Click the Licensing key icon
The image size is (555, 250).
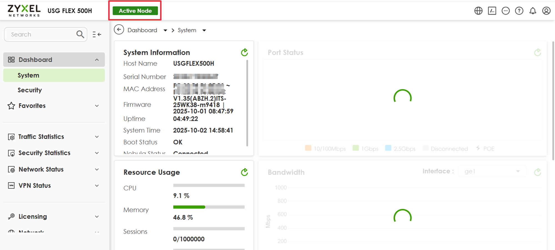pos(11,217)
